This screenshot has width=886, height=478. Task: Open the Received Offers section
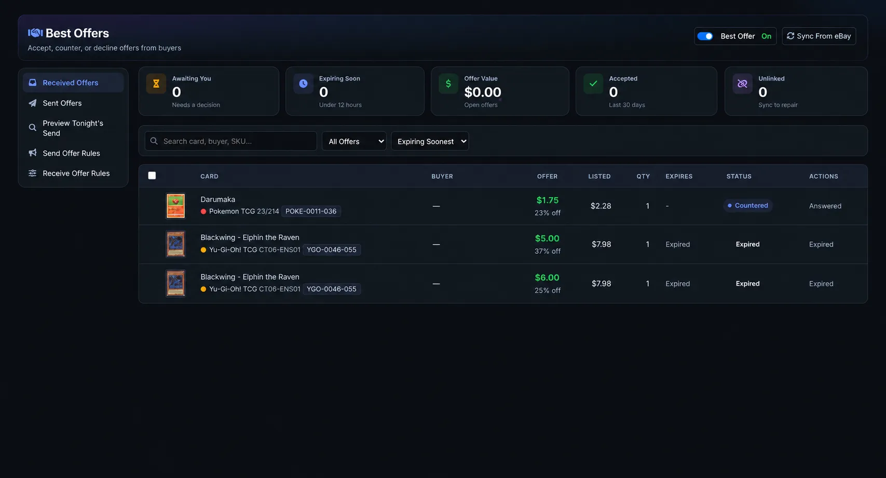73,83
